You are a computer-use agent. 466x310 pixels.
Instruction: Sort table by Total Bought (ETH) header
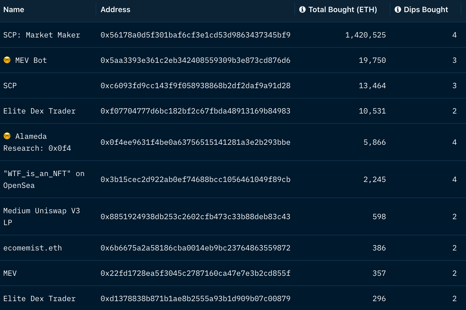click(343, 10)
